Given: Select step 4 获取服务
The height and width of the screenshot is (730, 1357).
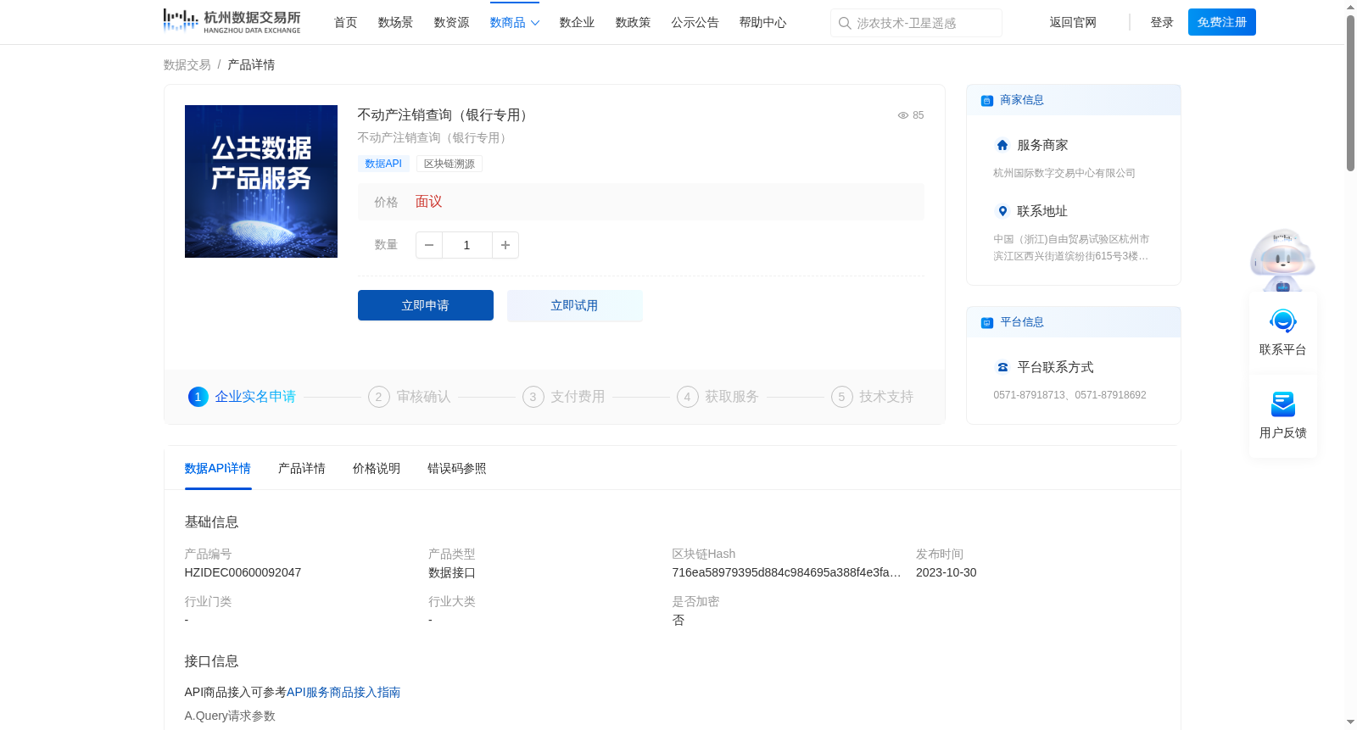Looking at the screenshot, I should pos(718,397).
